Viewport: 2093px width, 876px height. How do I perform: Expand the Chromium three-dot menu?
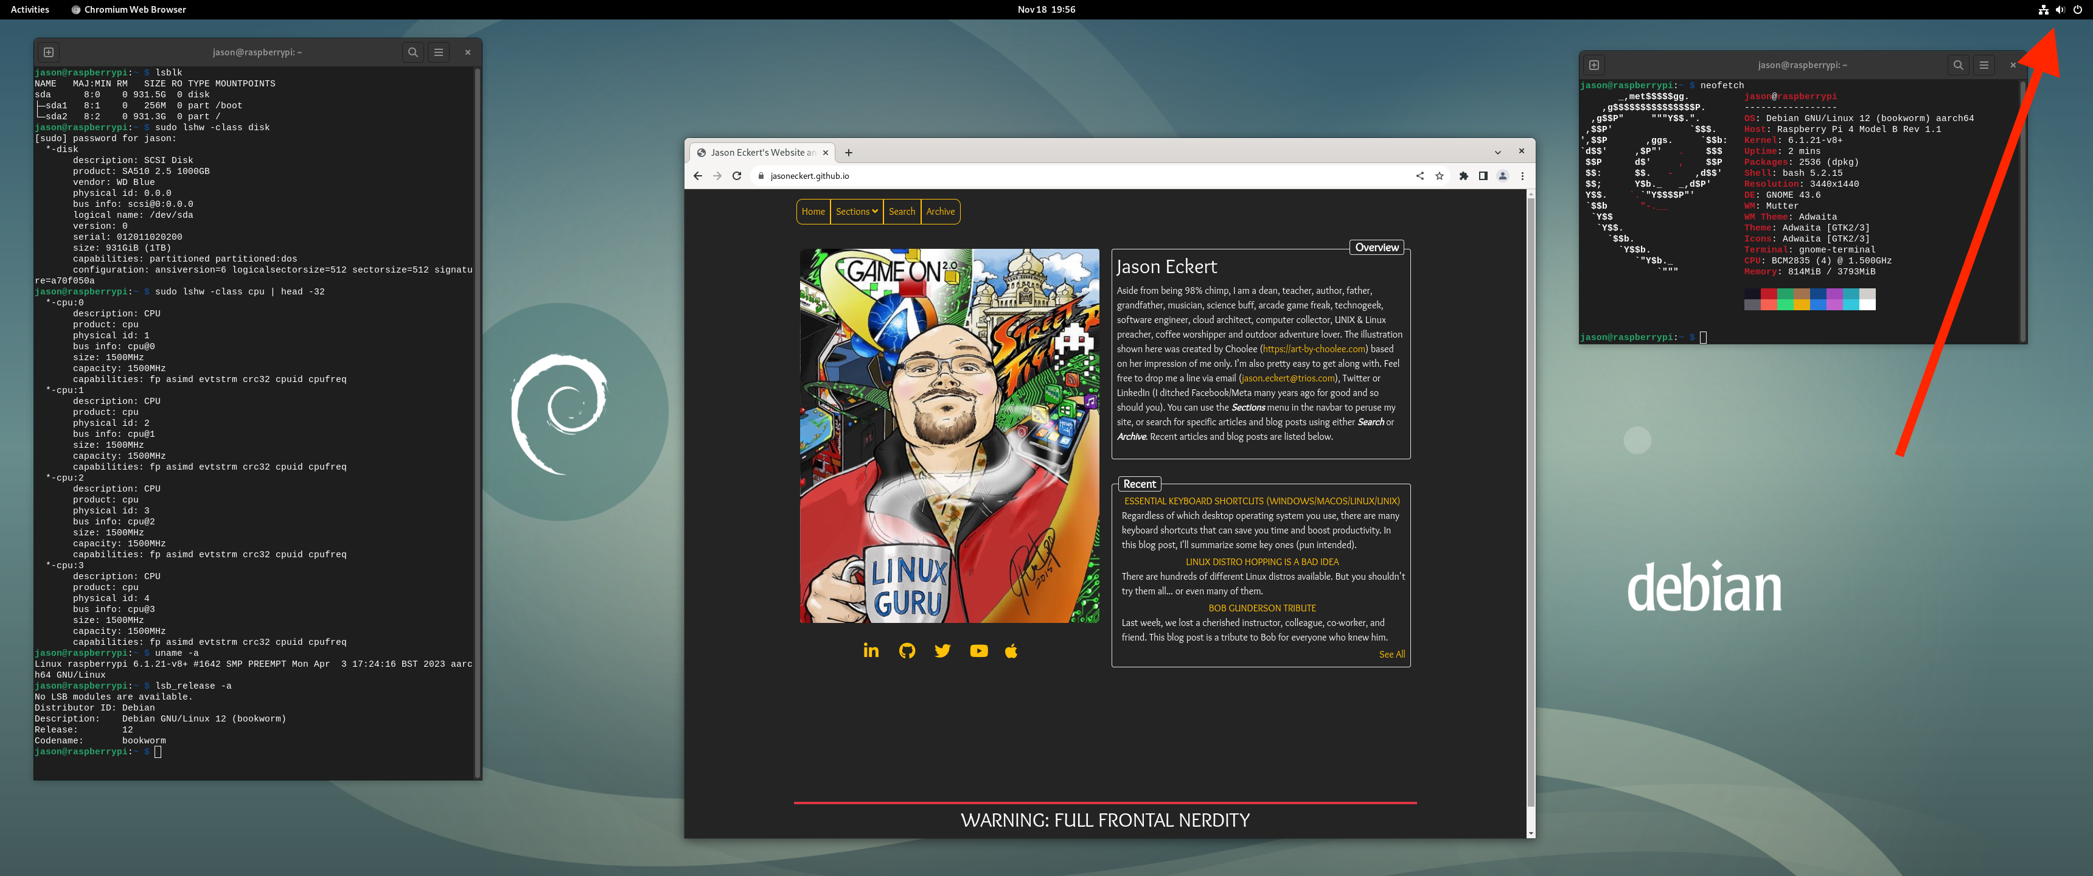pos(1522,176)
